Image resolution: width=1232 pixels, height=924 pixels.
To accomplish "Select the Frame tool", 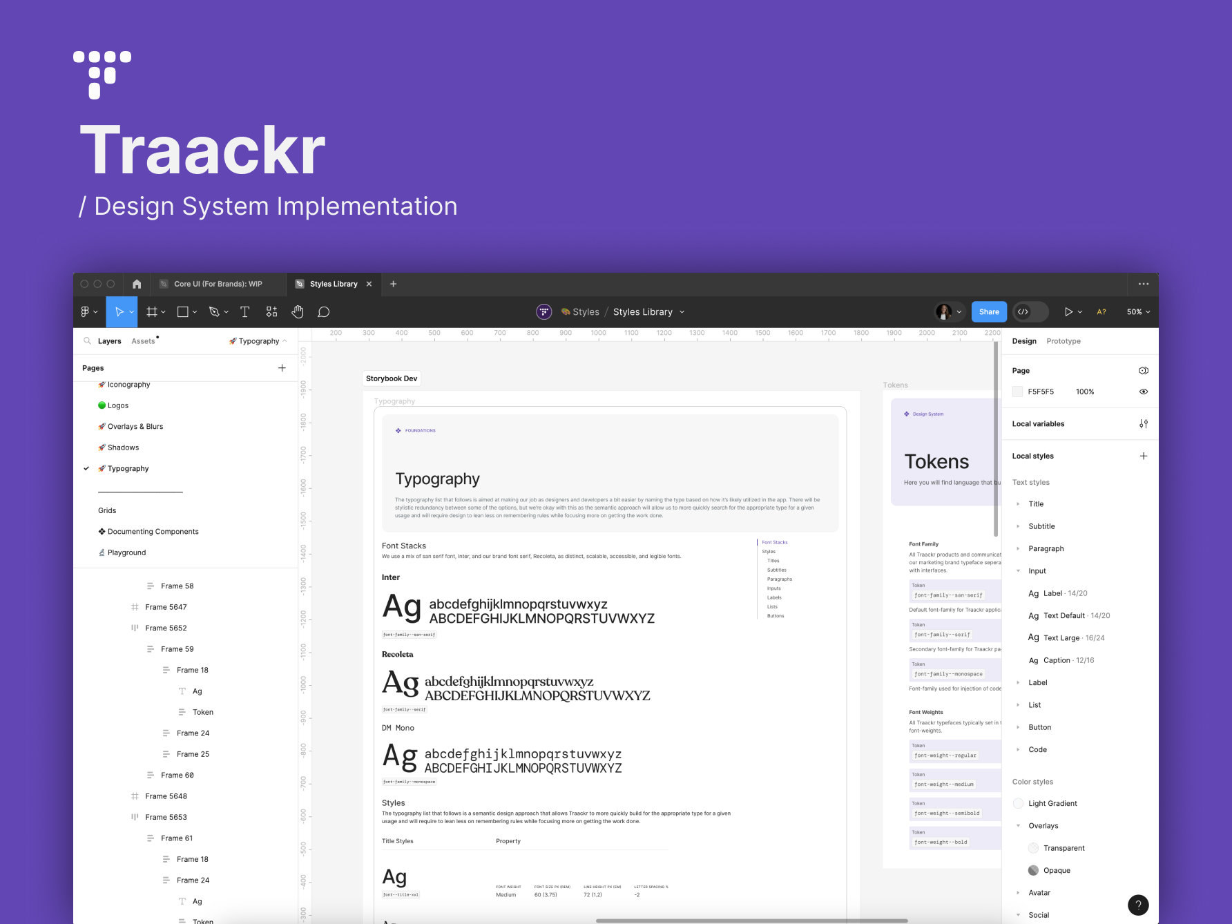I will [152, 312].
